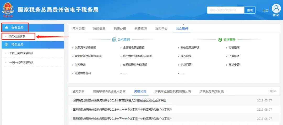This screenshot has width=283, height=125.
Task: Click the 咨询辅导 headset icon
Action: point(220,39)
